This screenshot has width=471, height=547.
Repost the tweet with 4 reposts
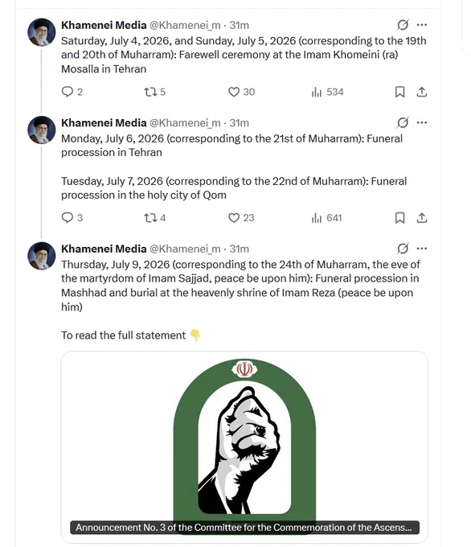tap(150, 218)
